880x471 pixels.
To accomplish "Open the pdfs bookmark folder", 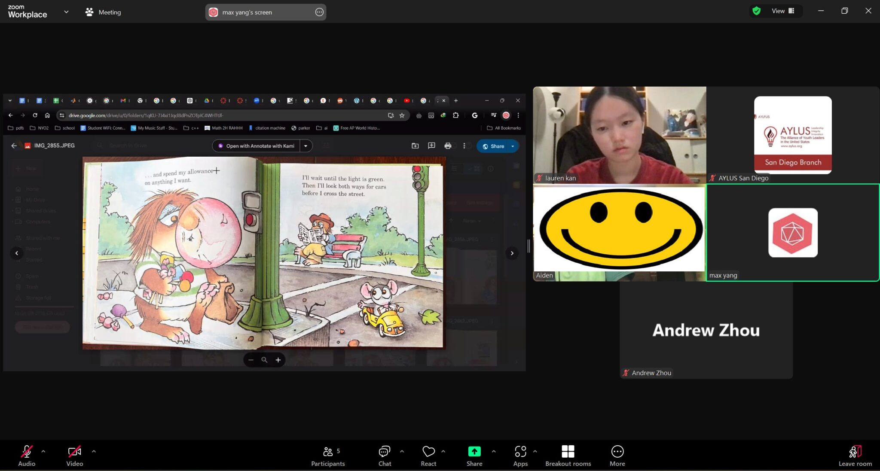I will pos(16,128).
